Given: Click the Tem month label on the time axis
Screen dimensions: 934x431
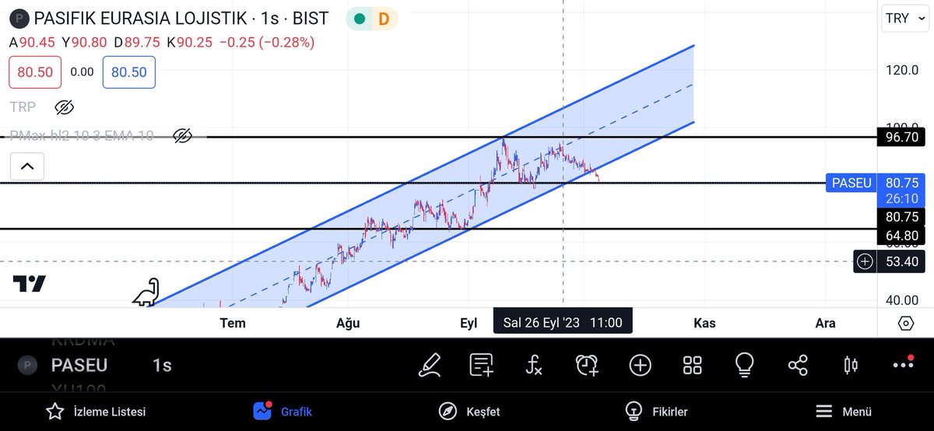Looking at the screenshot, I should pos(233,323).
